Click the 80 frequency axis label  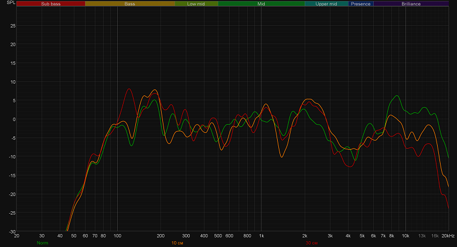pos(103,236)
